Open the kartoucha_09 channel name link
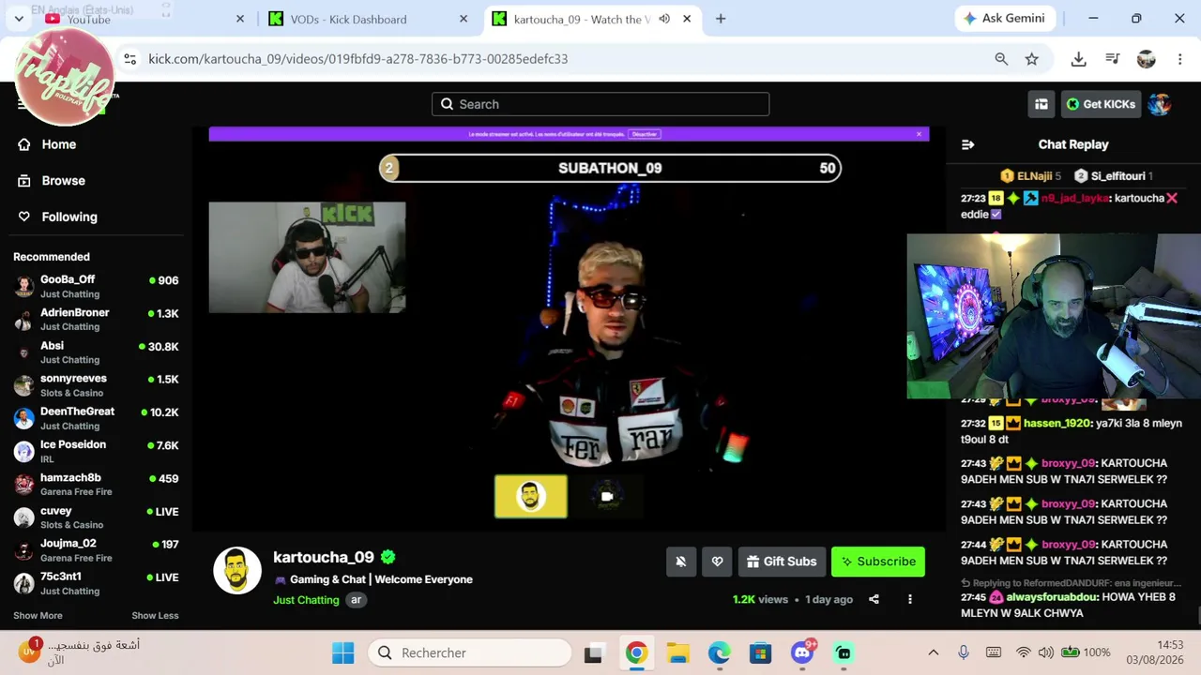Viewport: 1201px width, 675px height. click(x=324, y=557)
